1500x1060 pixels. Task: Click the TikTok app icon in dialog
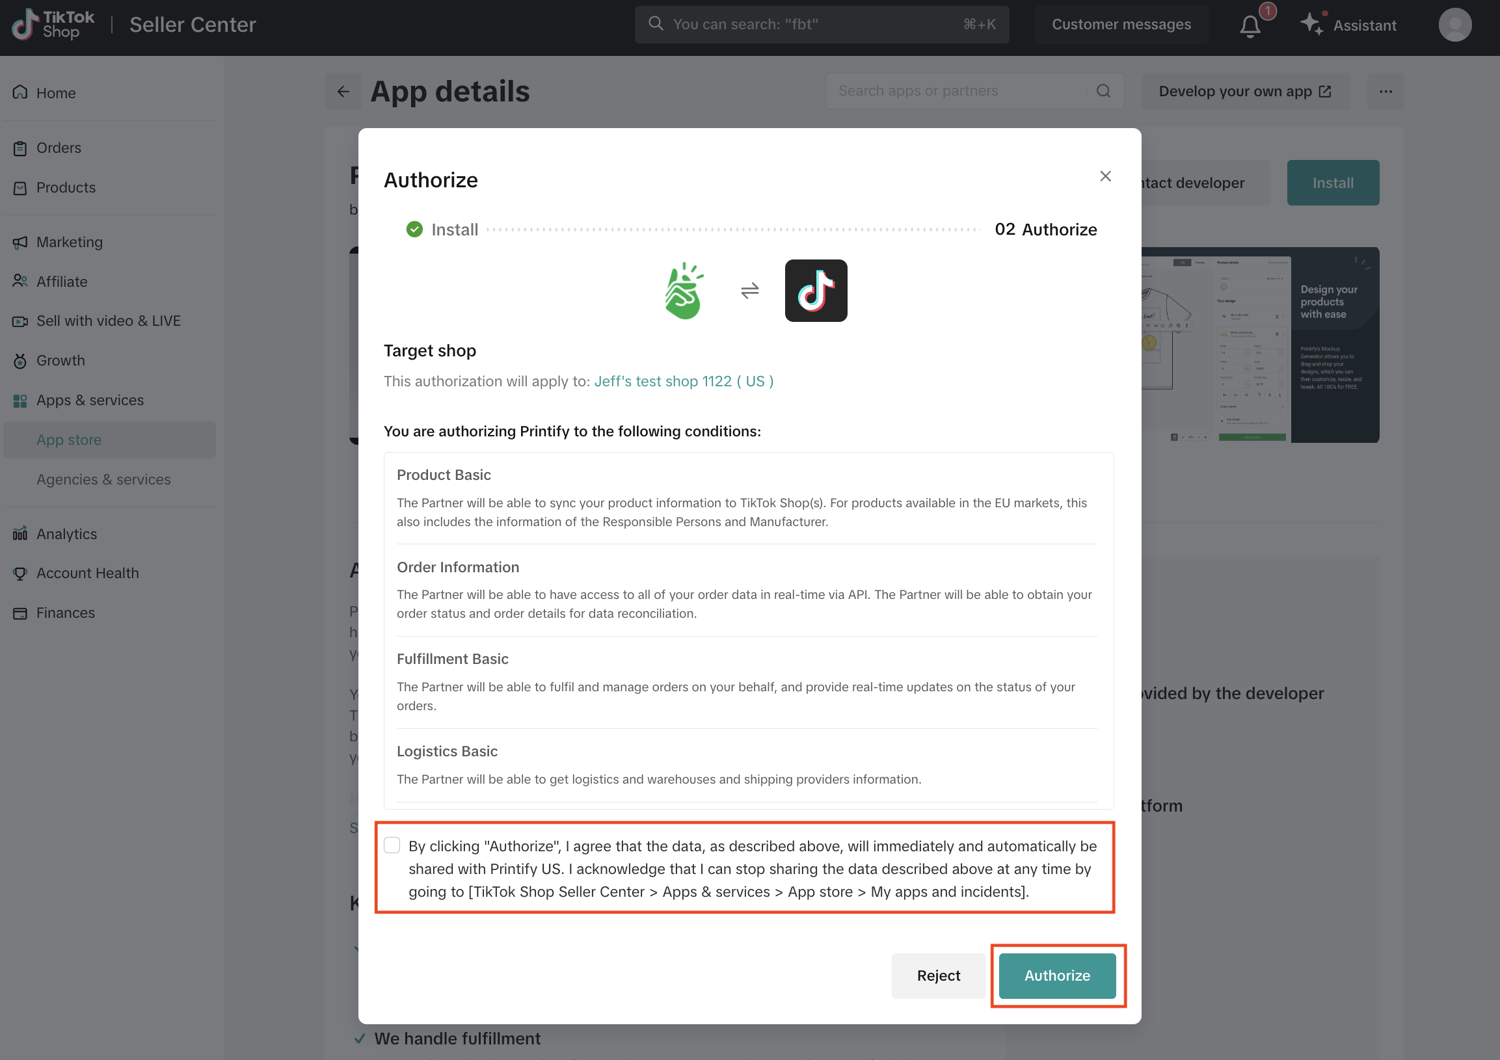point(815,291)
